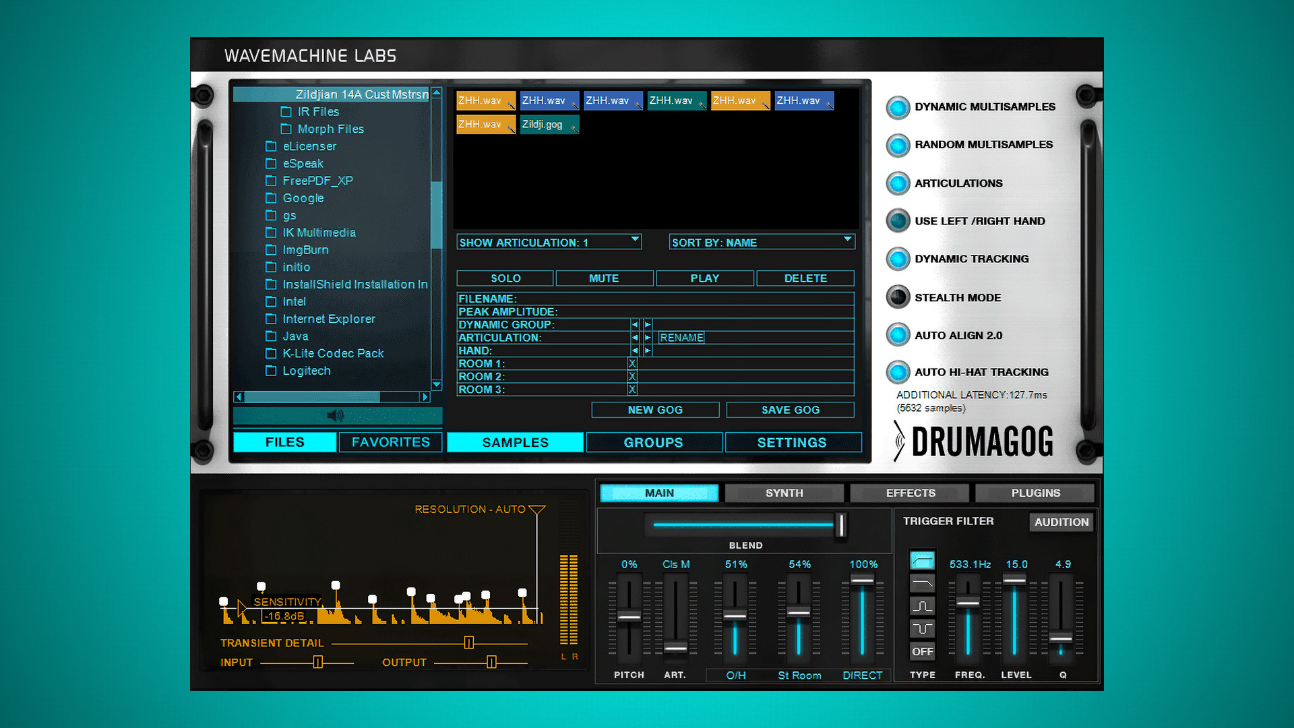Click the SAVE GOG button
1294x728 pixels.
point(790,410)
